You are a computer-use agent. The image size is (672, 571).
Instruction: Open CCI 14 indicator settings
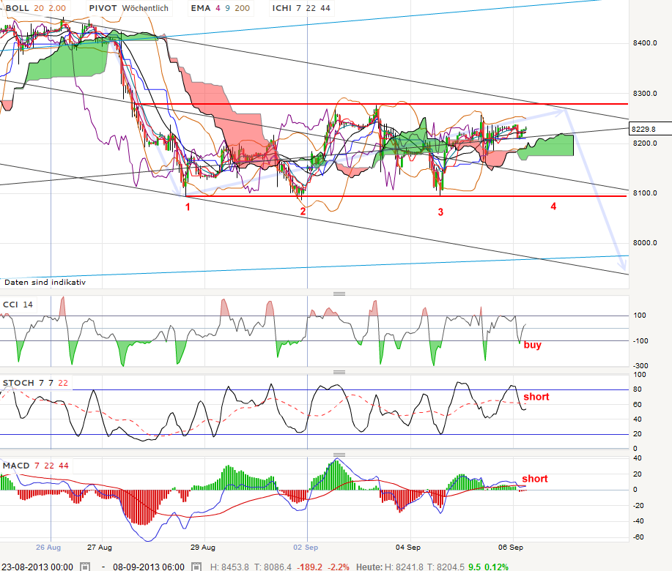point(18,305)
